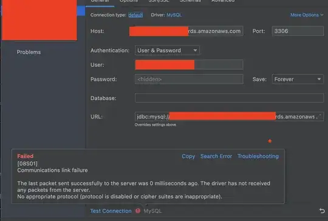Screen dimensions: 328x221
Task: Open the Authentication dropdown
Action: pyautogui.click(x=168, y=50)
